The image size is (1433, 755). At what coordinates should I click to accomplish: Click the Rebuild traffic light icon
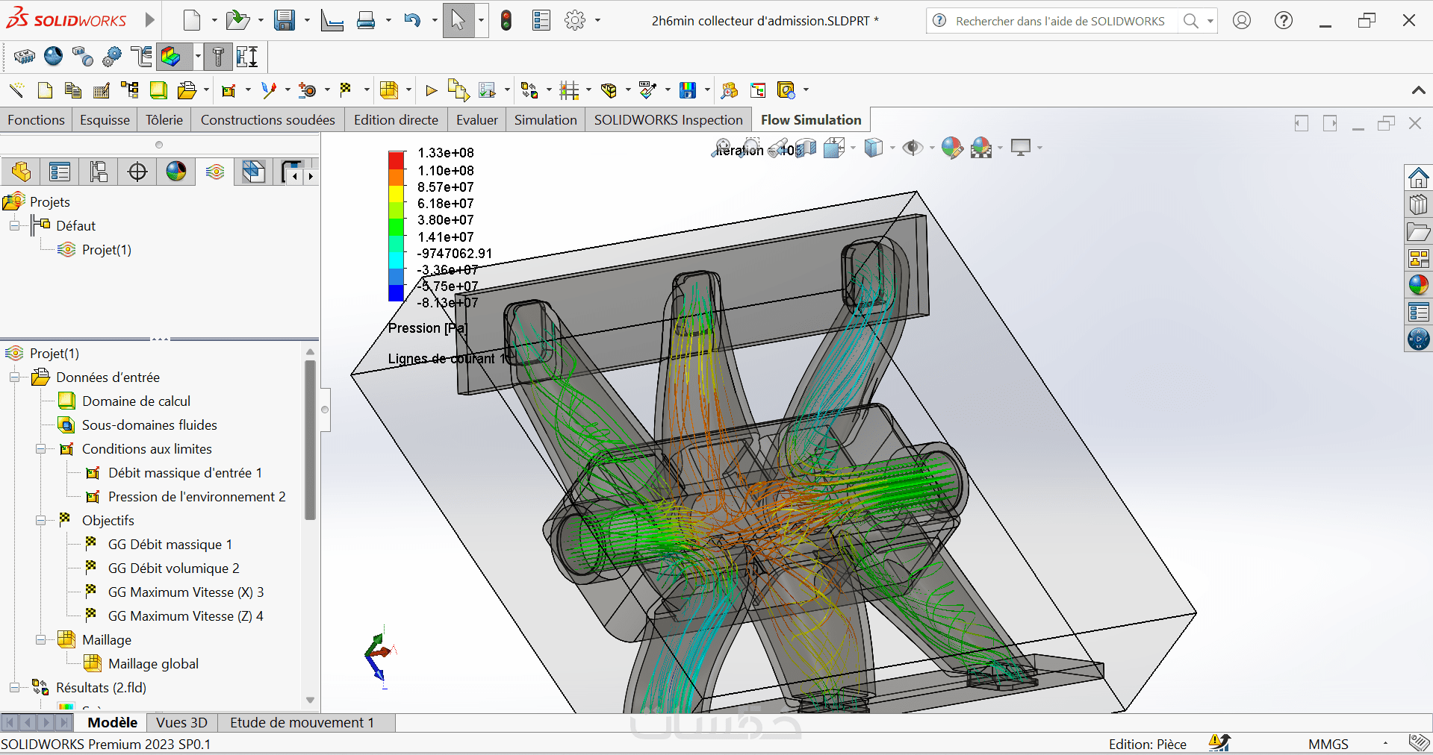506,20
